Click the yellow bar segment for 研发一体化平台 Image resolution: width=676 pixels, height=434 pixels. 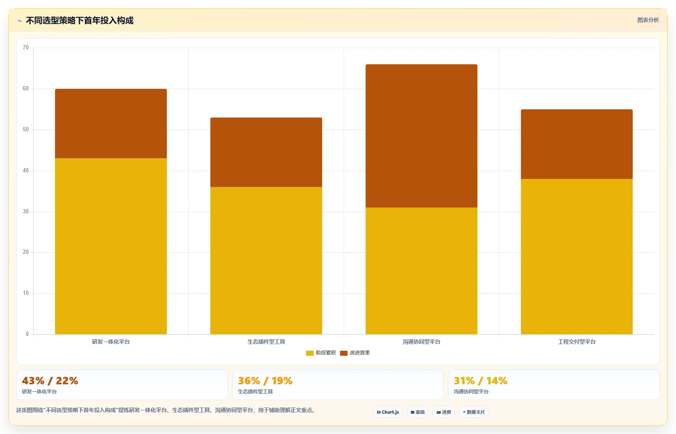(x=111, y=246)
